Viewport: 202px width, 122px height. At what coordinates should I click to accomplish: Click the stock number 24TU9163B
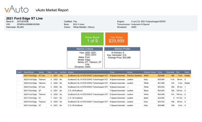click(23, 22)
